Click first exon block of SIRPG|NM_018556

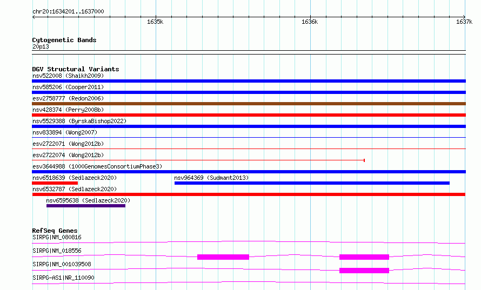pos(223,257)
